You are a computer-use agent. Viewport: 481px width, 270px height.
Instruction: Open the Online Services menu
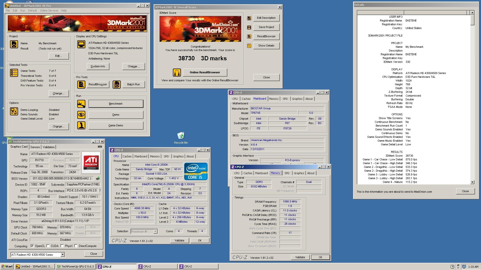coord(49,11)
